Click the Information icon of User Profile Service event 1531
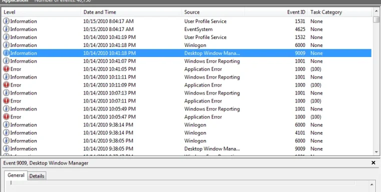This screenshot has width=381, height=192. [7, 21]
